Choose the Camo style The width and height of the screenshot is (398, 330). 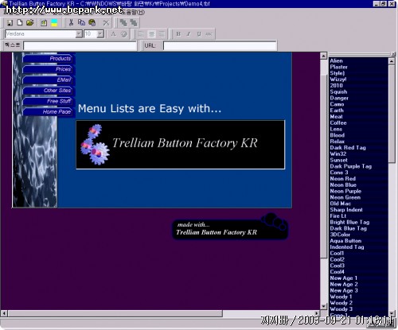coord(337,104)
